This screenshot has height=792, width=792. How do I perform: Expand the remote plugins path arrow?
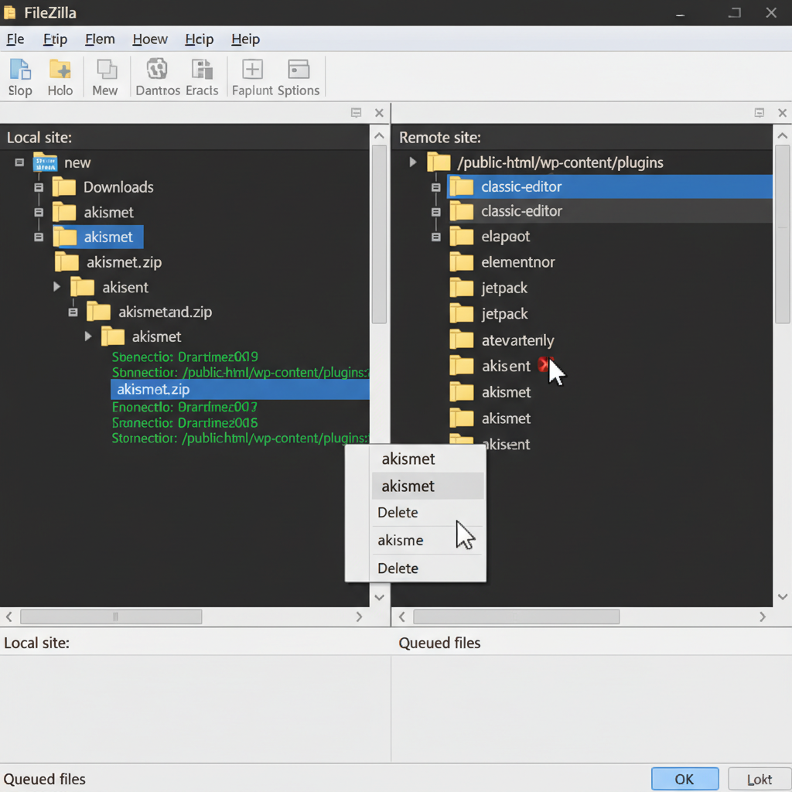click(x=413, y=162)
